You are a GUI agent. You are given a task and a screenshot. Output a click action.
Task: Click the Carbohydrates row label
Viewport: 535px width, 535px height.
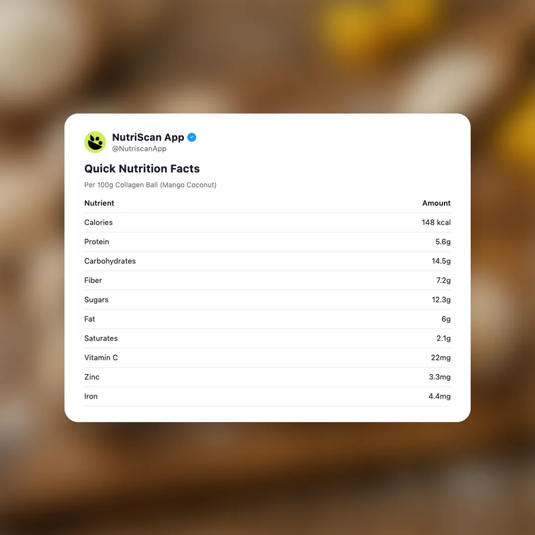110,261
